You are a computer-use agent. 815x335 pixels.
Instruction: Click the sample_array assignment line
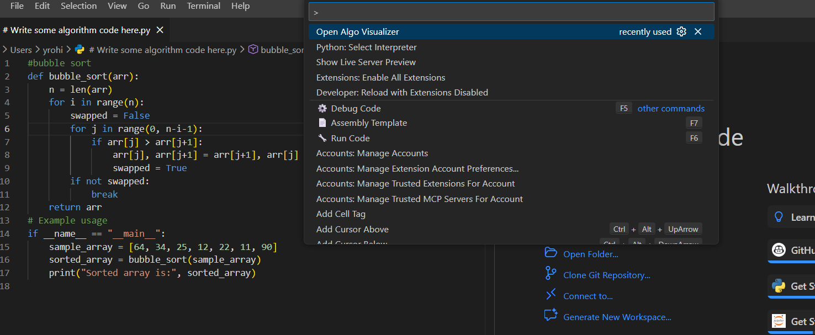click(163, 247)
